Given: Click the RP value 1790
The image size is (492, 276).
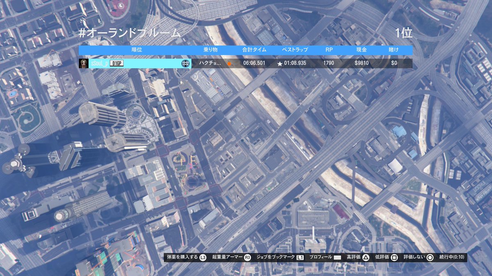Looking at the screenshot, I should [329, 63].
